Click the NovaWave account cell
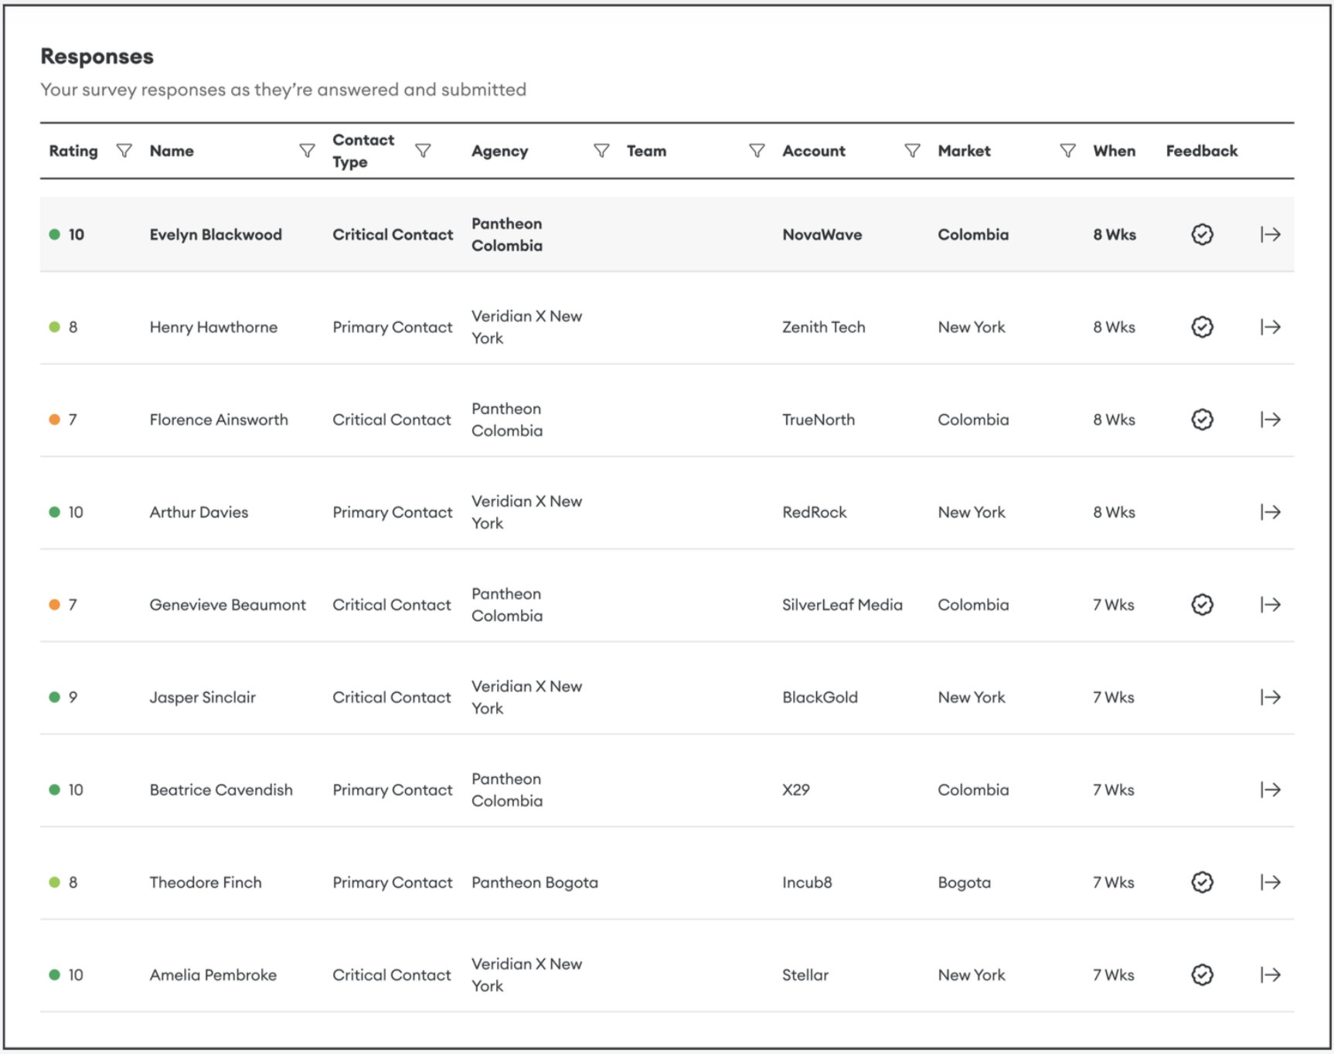 (x=822, y=234)
